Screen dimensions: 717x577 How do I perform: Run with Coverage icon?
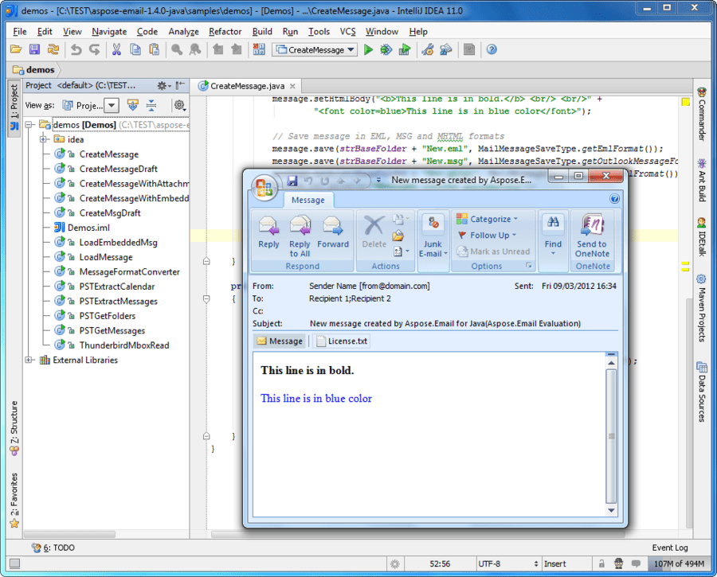point(405,49)
